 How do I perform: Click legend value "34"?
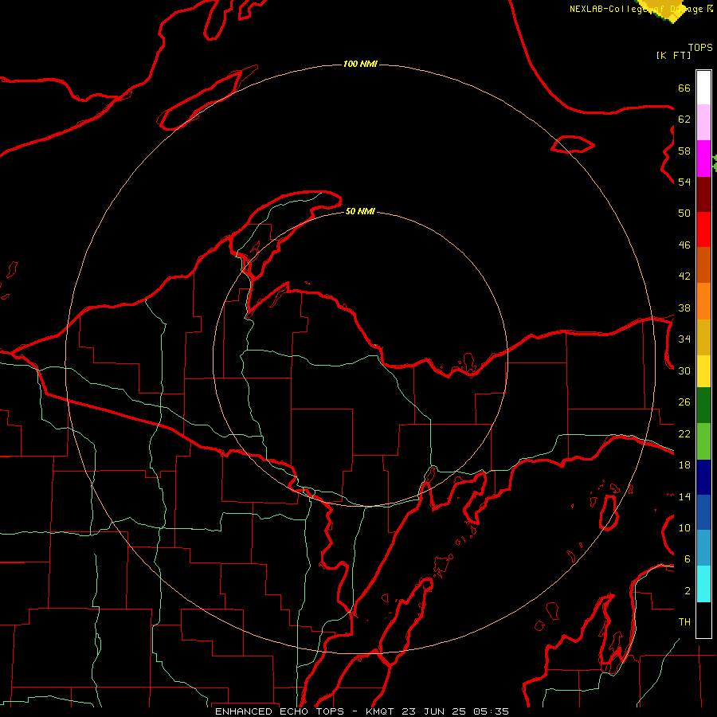click(684, 339)
